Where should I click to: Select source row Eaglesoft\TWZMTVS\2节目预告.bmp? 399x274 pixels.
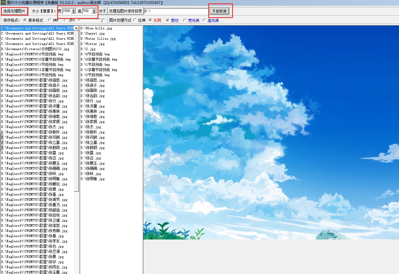click(x=37, y=75)
